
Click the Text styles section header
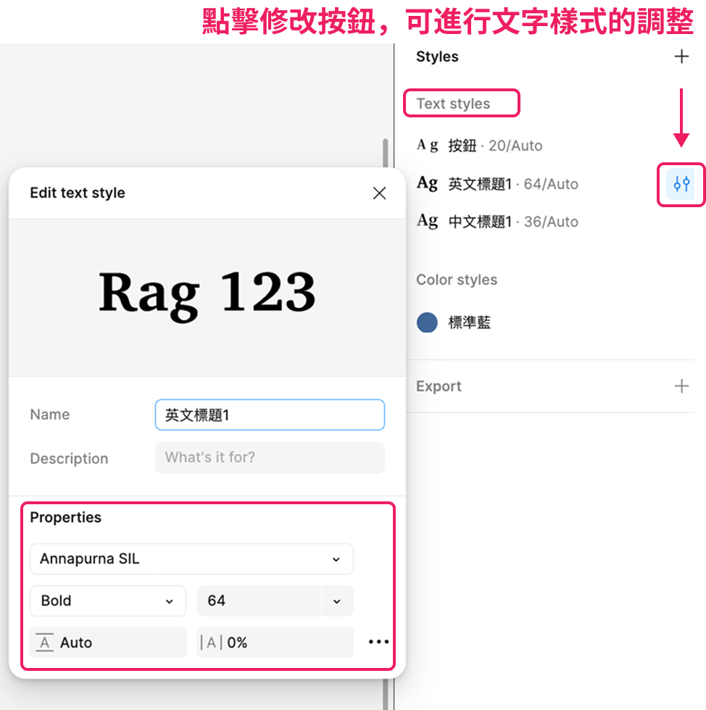pos(453,104)
